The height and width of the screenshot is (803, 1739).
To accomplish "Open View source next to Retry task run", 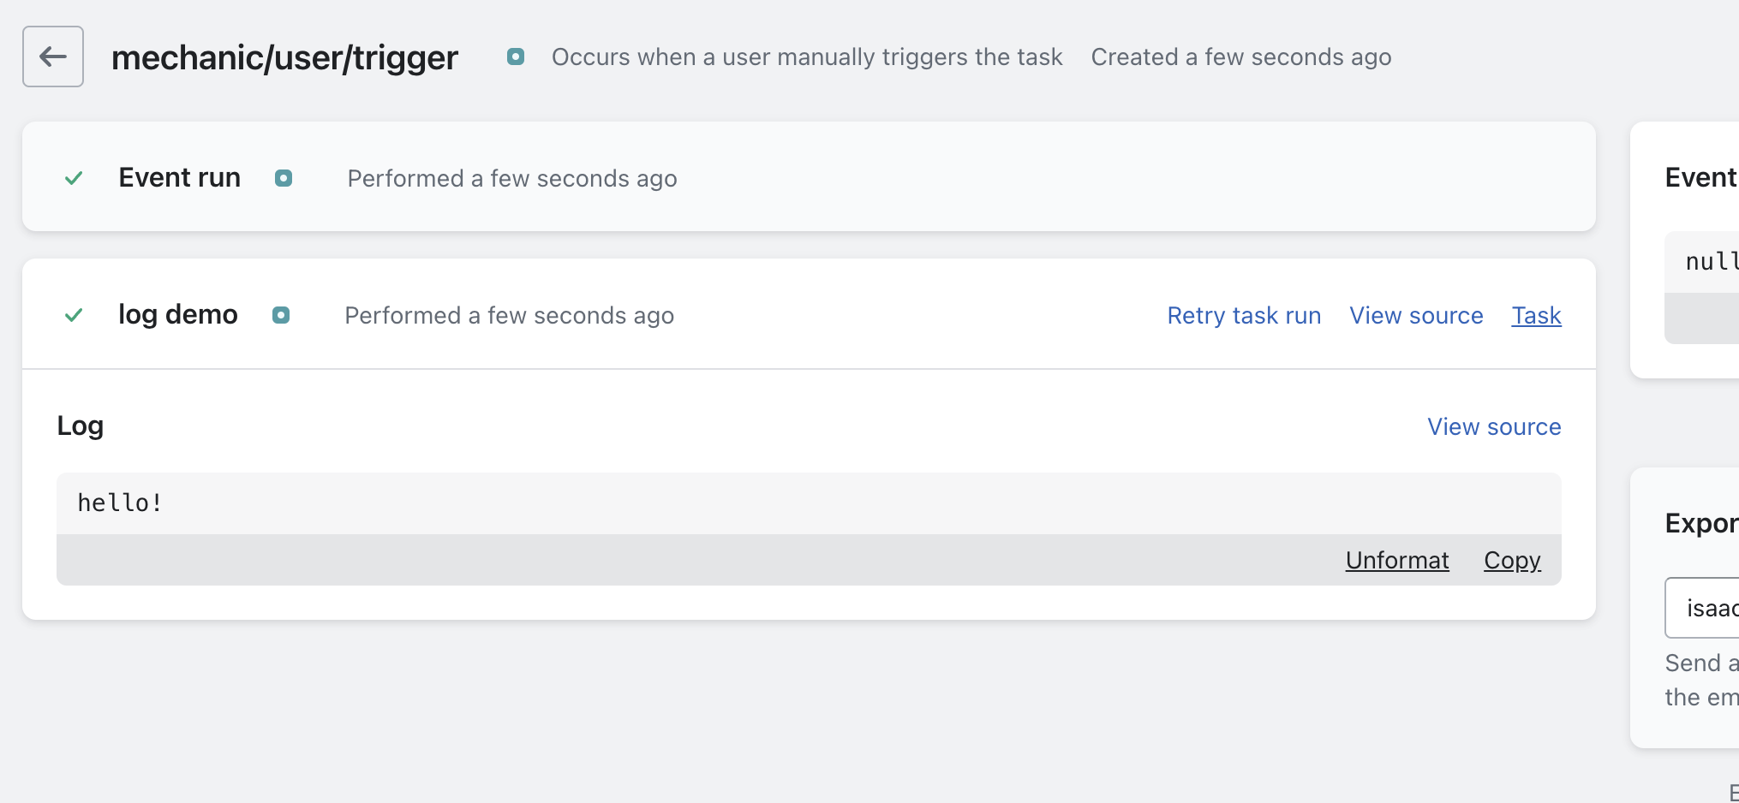I will (1415, 315).
